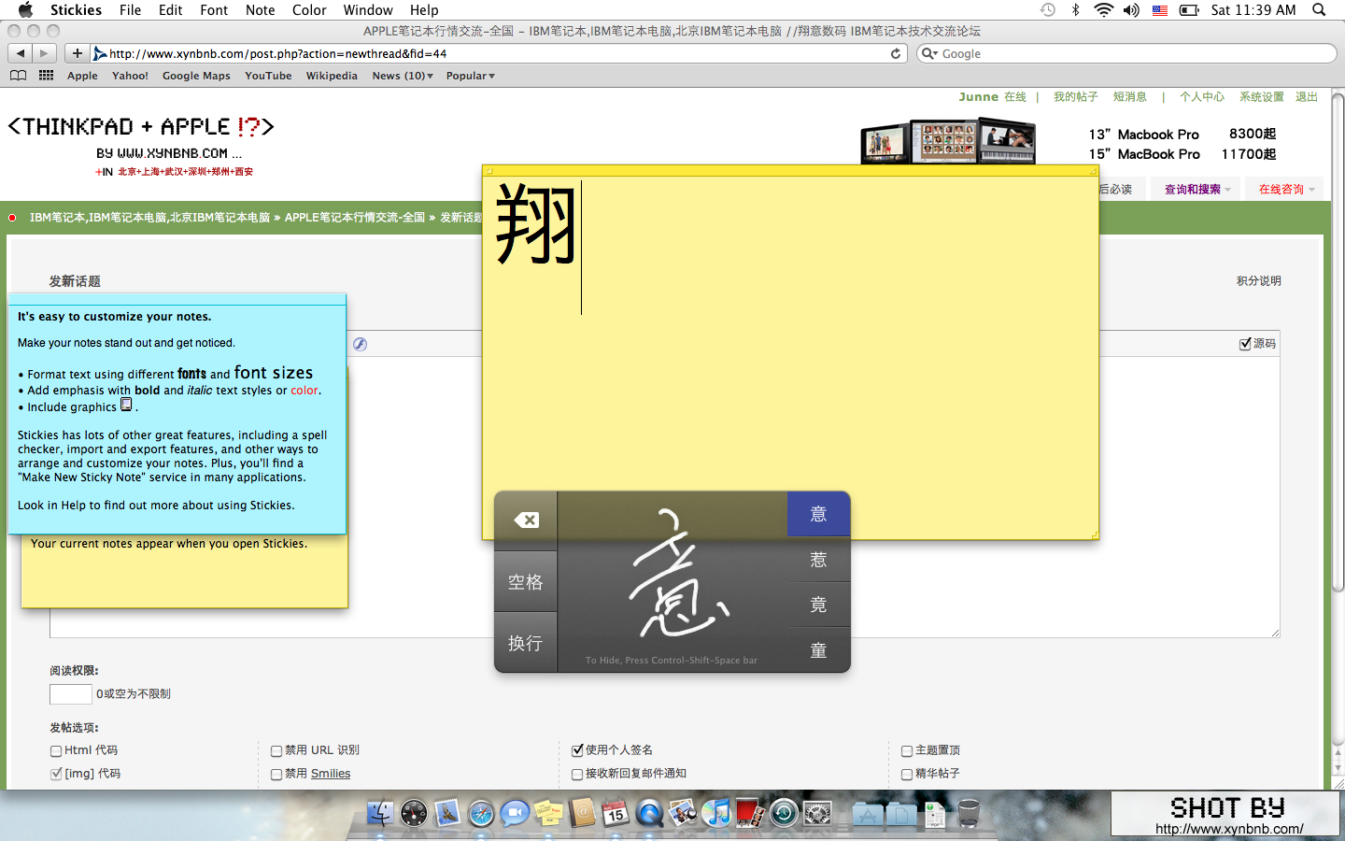Image resolution: width=1345 pixels, height=841 pixels.
Task: Click the Google search field
Action: [1126, 53]
